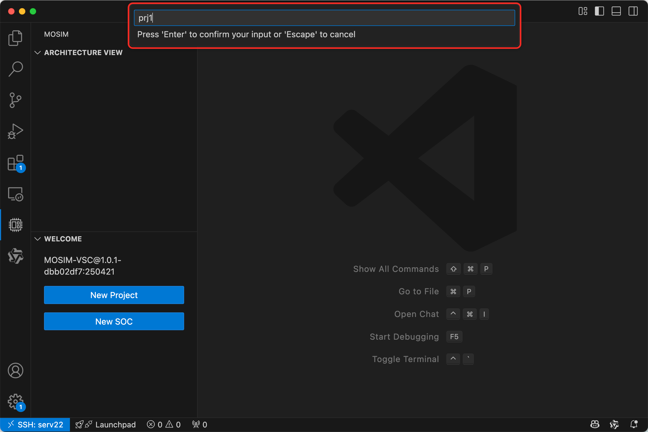Collapse the Architecture View section

(x=38, y=53)
